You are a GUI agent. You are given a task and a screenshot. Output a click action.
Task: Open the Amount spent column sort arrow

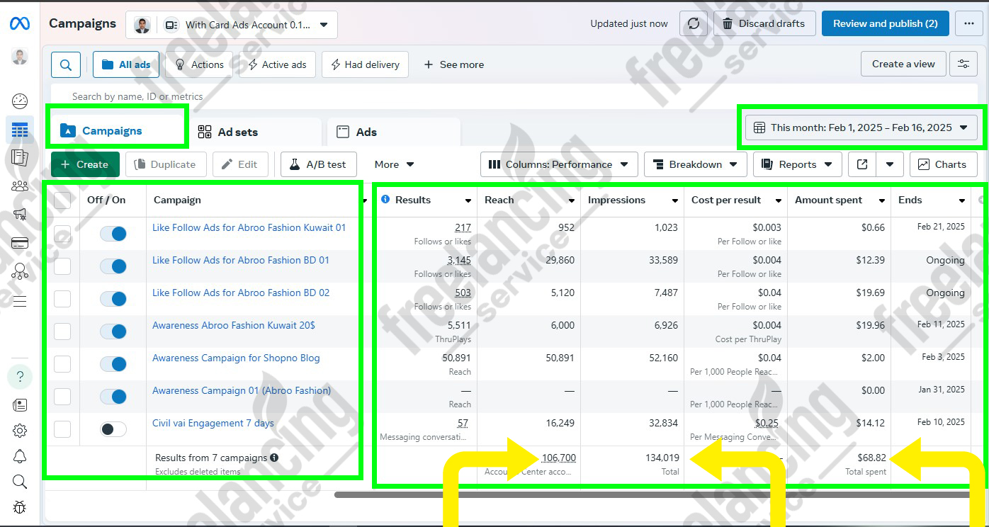pos(882,201)
